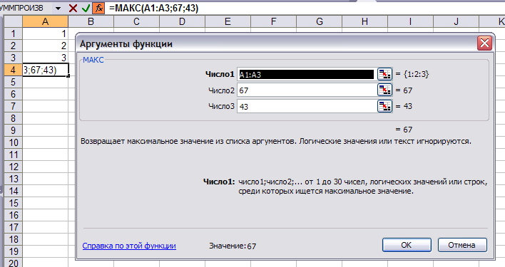Select row 7 header
Screen dimensions: 505x267
(x=14, y=106)
